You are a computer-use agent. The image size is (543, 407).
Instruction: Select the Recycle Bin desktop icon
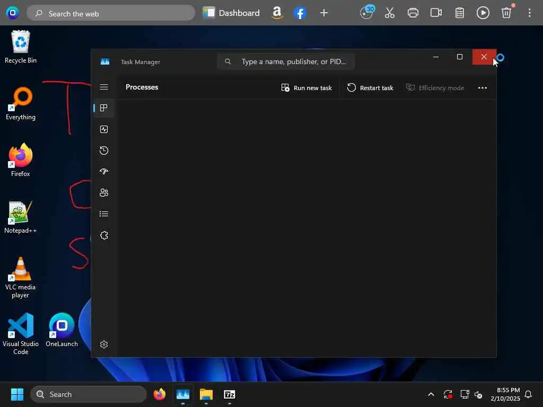(x=21, y=47)
